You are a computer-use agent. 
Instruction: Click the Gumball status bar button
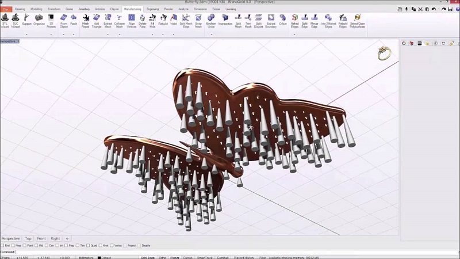pyautogui.click(x=222, y=257)
